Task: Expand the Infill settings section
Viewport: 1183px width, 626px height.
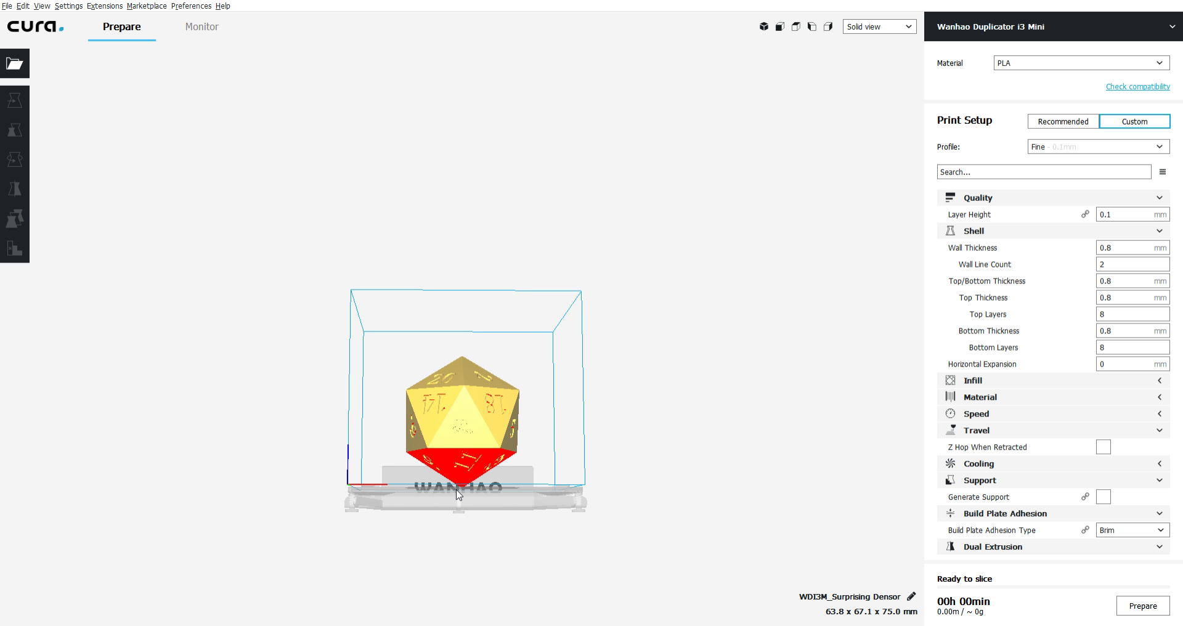Action: 1054,381
